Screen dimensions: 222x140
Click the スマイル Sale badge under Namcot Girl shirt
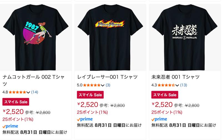tap(16, 102)
